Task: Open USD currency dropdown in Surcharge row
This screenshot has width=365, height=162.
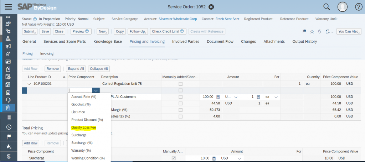Action: pyautogui.click(x=240, y=158)
